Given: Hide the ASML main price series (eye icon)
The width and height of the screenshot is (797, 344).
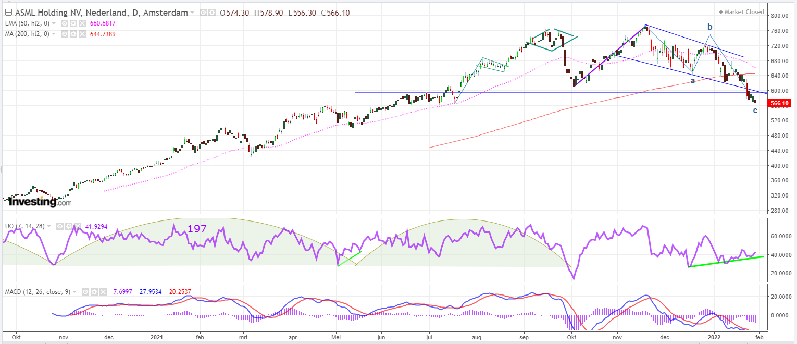Looking at the screenshot, I should (203, 13).
